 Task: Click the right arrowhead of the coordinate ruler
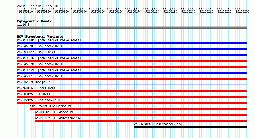coord(246,9)
